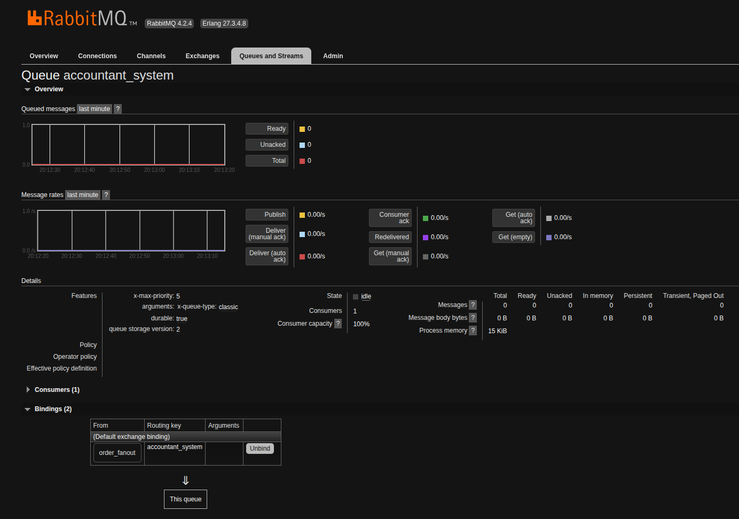The image size is (739, 519).
Task: Change Queued messages last minute range
Action: coord(95,109)
